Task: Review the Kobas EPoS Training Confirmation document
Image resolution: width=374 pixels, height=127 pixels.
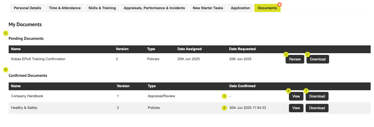Action: tap(295, 59)
